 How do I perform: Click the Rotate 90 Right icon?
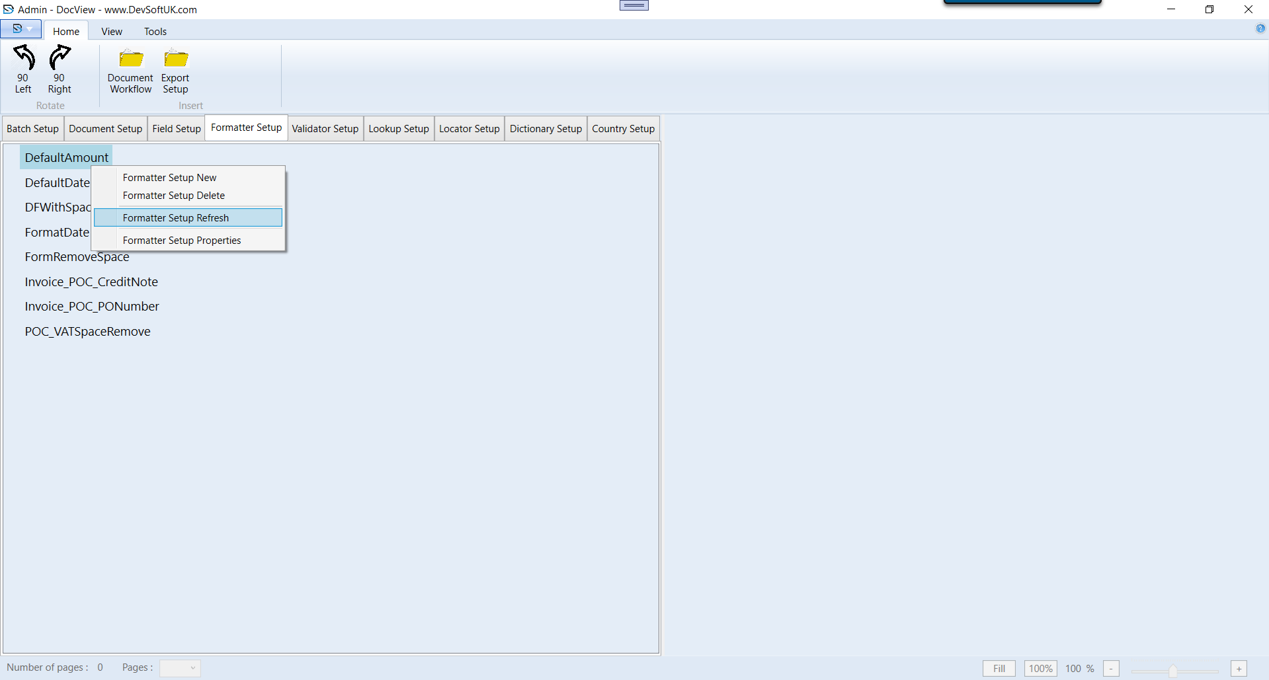tap(60, 58)
